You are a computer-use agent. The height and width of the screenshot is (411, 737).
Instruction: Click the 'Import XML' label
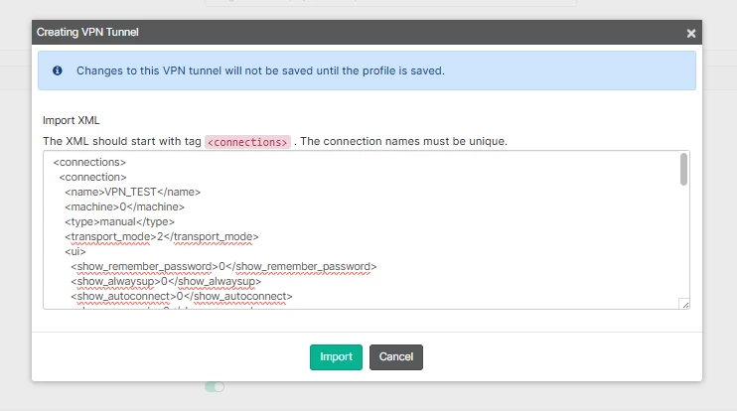pyautogui.click(x=71, y=120)
